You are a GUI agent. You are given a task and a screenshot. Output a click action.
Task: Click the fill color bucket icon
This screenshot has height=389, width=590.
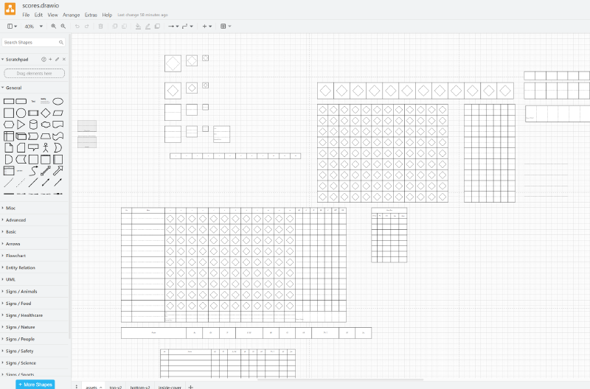point(138,27)
